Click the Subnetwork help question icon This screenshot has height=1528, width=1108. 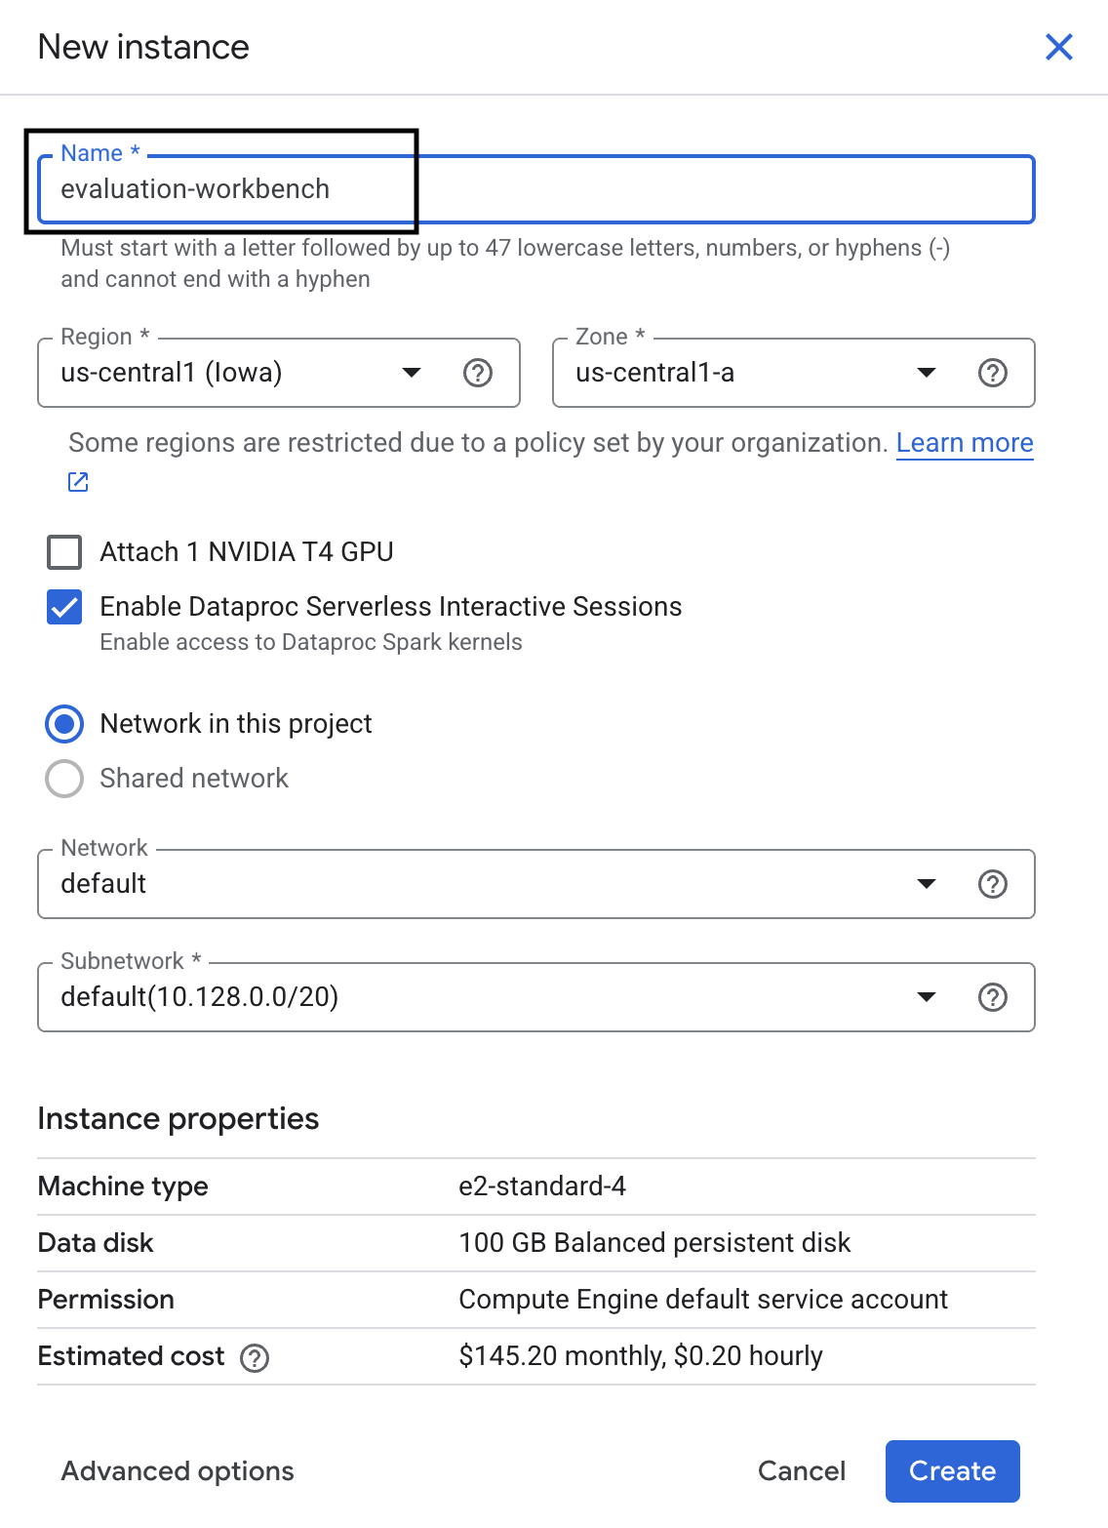click(x=992, y=997)
